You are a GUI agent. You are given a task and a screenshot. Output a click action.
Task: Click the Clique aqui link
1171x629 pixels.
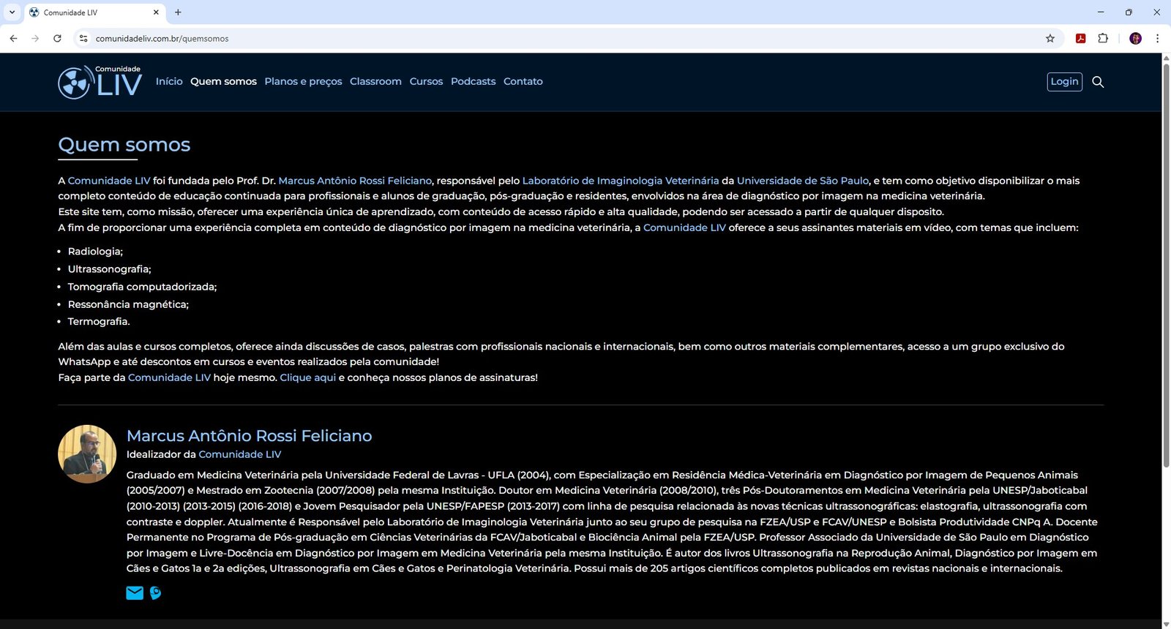307,377
